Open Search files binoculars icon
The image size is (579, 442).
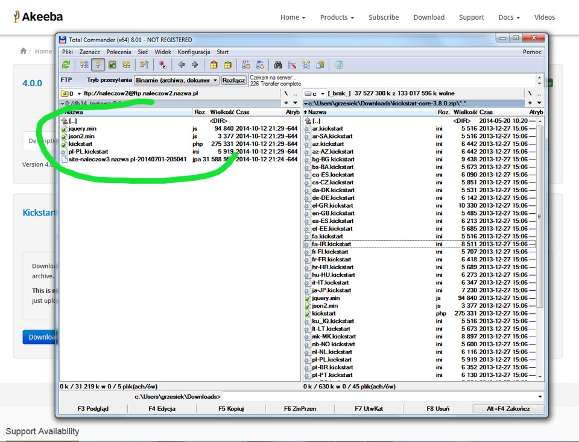(x=278, y=65)
